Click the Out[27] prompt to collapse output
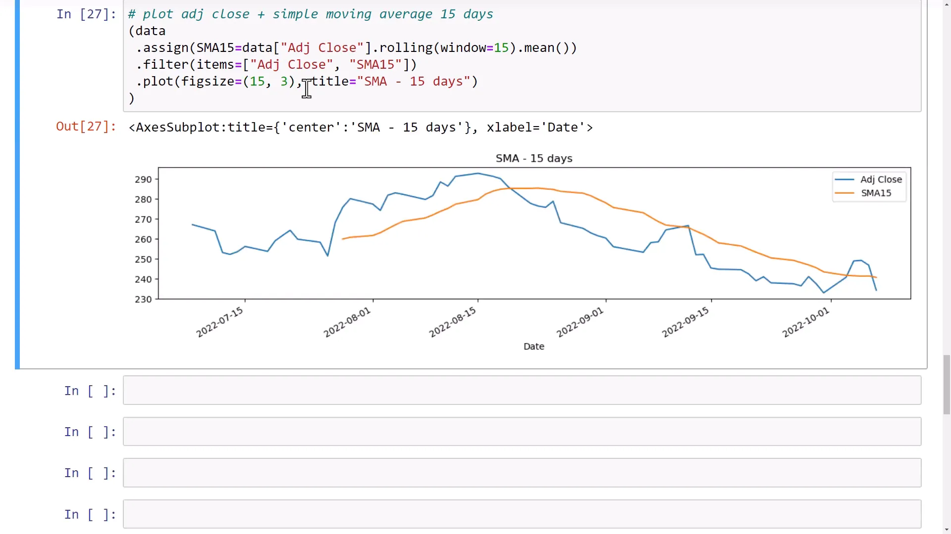Viewport: 951px width, 534px height. 86,127
